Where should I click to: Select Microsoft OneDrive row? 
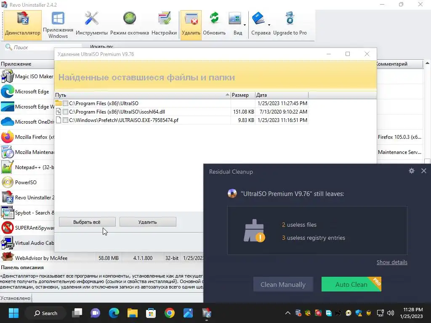pyautogui.click(x=27, y=122)
